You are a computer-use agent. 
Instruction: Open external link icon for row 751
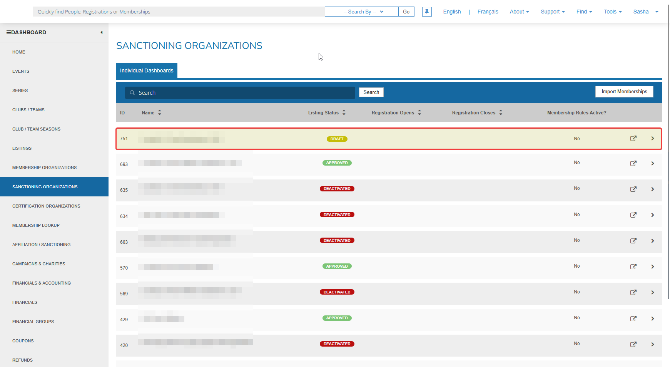(633, 139)
